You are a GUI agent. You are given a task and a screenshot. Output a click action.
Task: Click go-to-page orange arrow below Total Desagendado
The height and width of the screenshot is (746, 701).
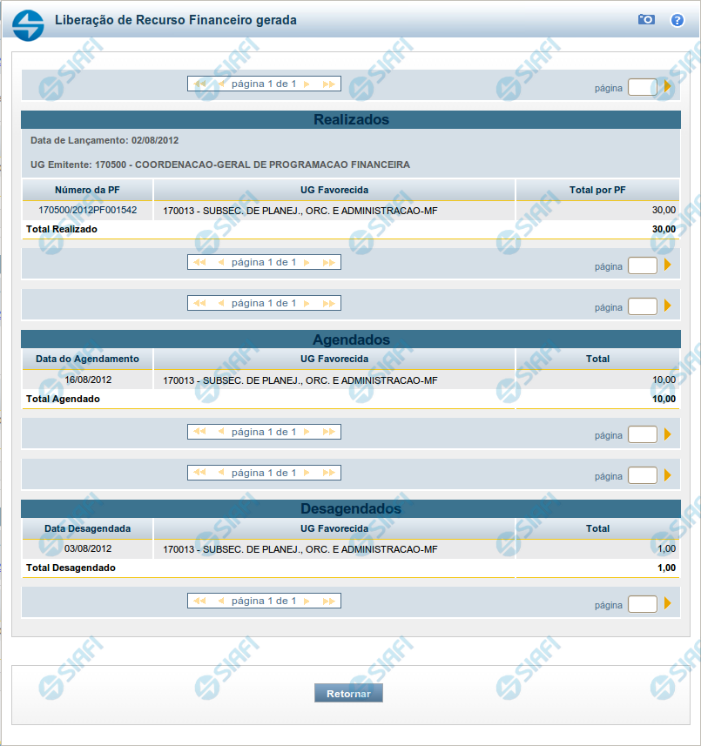(668, 603)
